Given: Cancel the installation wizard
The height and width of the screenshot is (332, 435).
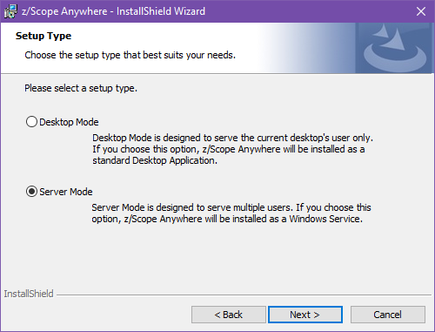Looking at the screenshot, I should click(x=388, y=315).
